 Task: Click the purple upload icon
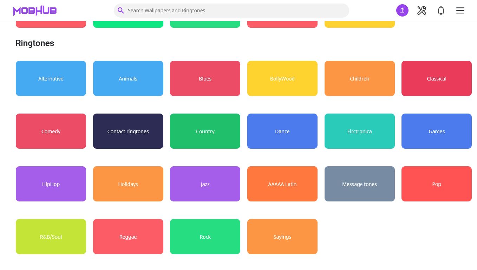(402, 11)
